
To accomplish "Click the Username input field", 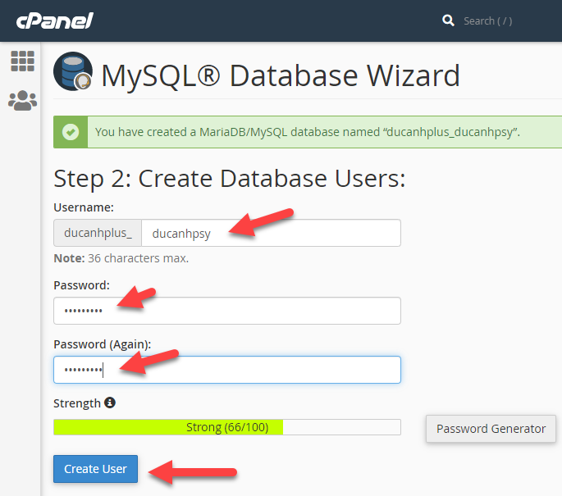I will point(271,233).
